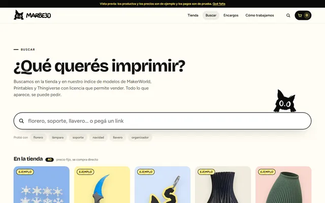This screenshot has width=325, height=203.
Task: Select the Buscar menu item
Action: pyautogui.click(x=211, y=15)
